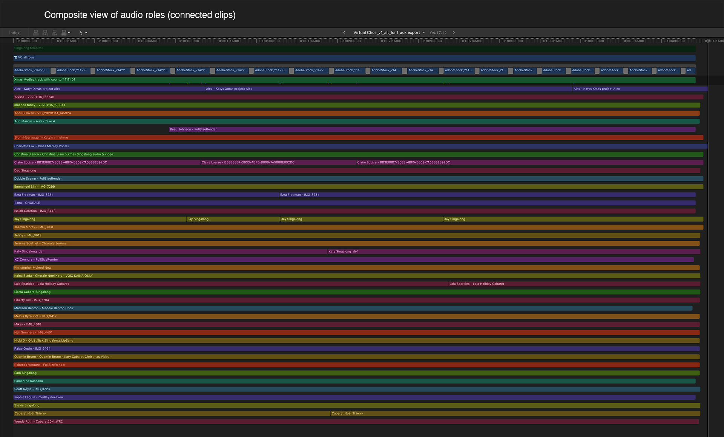Select the April Sullivan VID_20201114 clip
The image size is (724, 437).
click(357, 113)
